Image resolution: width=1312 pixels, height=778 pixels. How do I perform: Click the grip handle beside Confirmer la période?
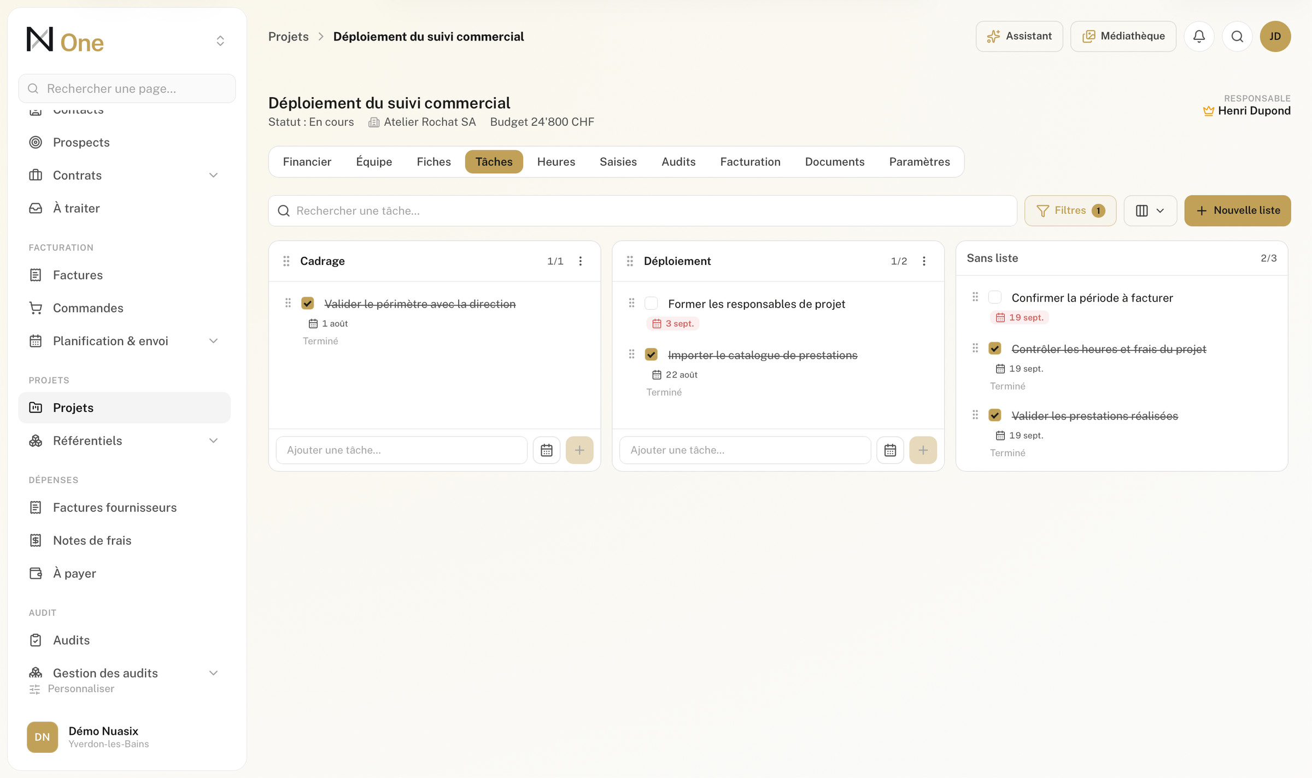[x=975, y=297]
